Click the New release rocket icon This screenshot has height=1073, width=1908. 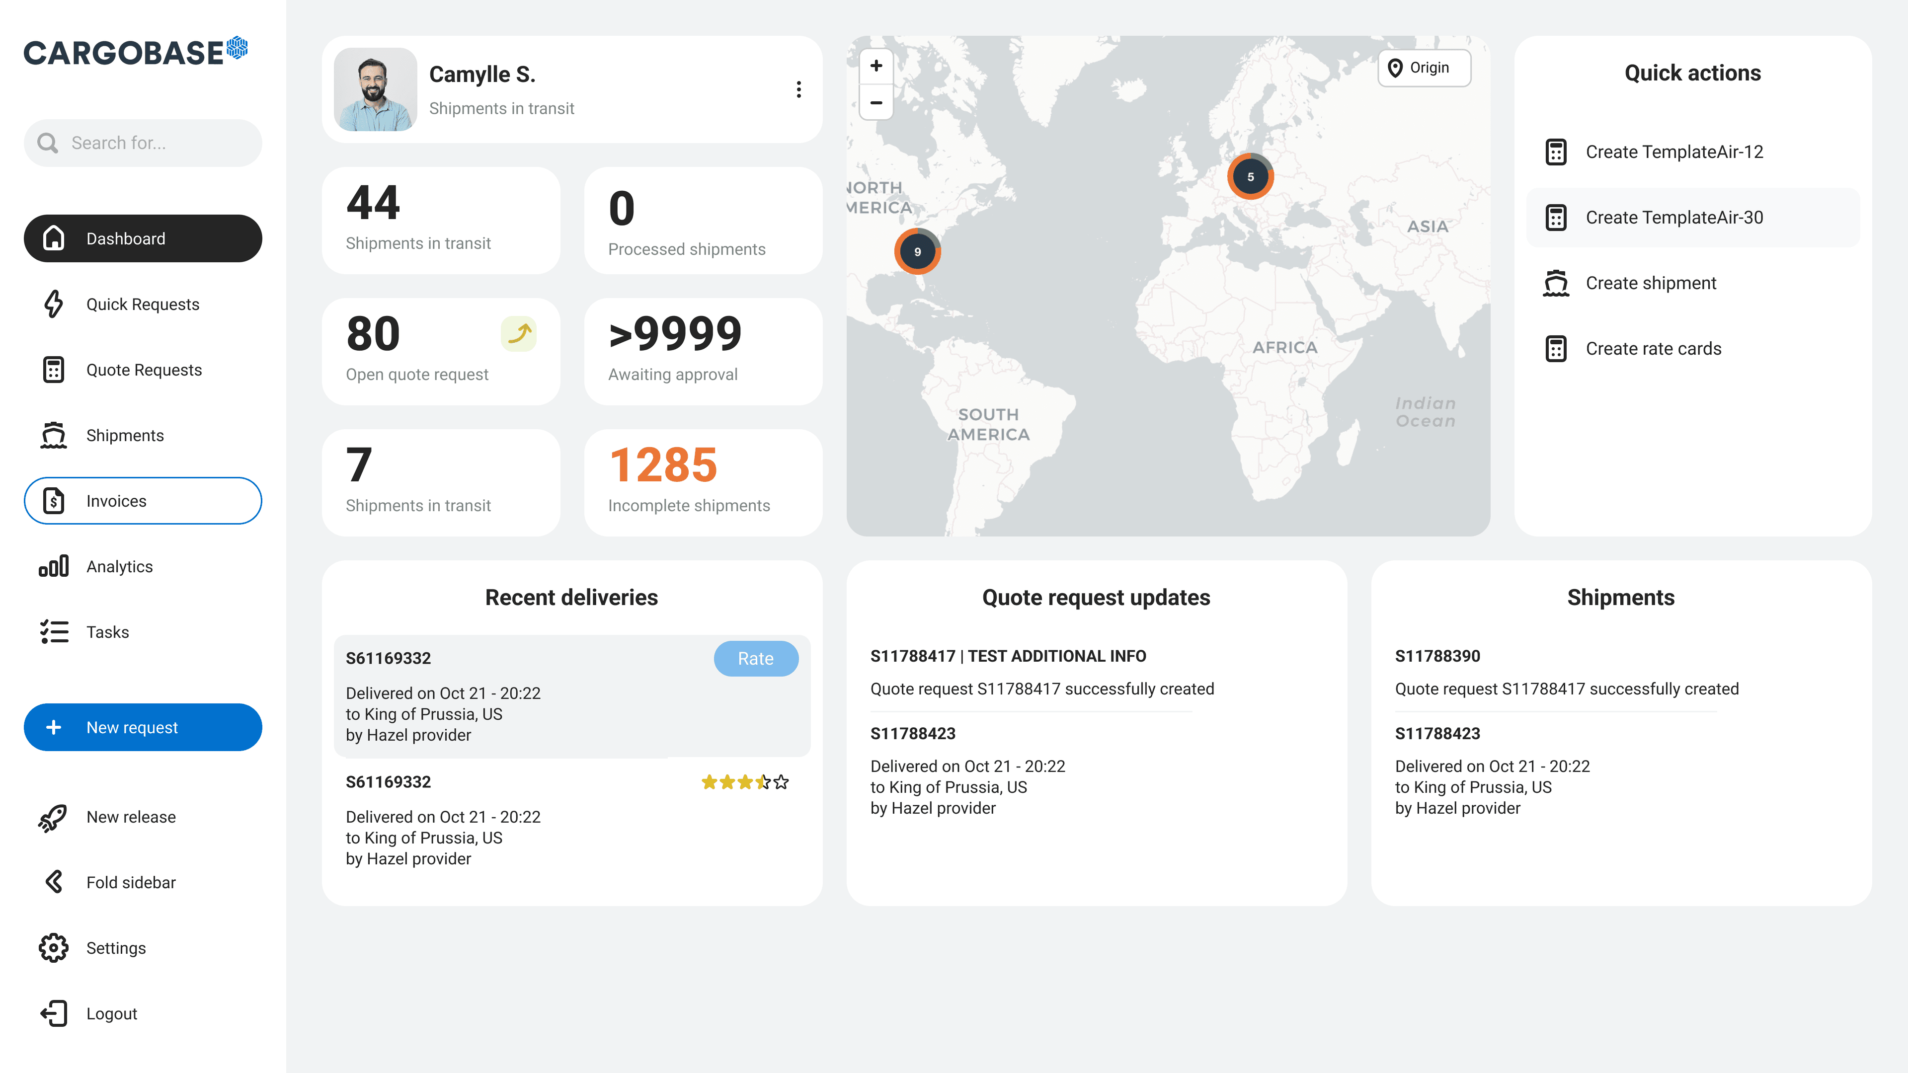(53, 817)
